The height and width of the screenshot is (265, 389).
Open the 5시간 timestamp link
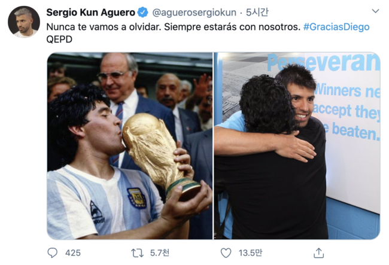point(257,12)
